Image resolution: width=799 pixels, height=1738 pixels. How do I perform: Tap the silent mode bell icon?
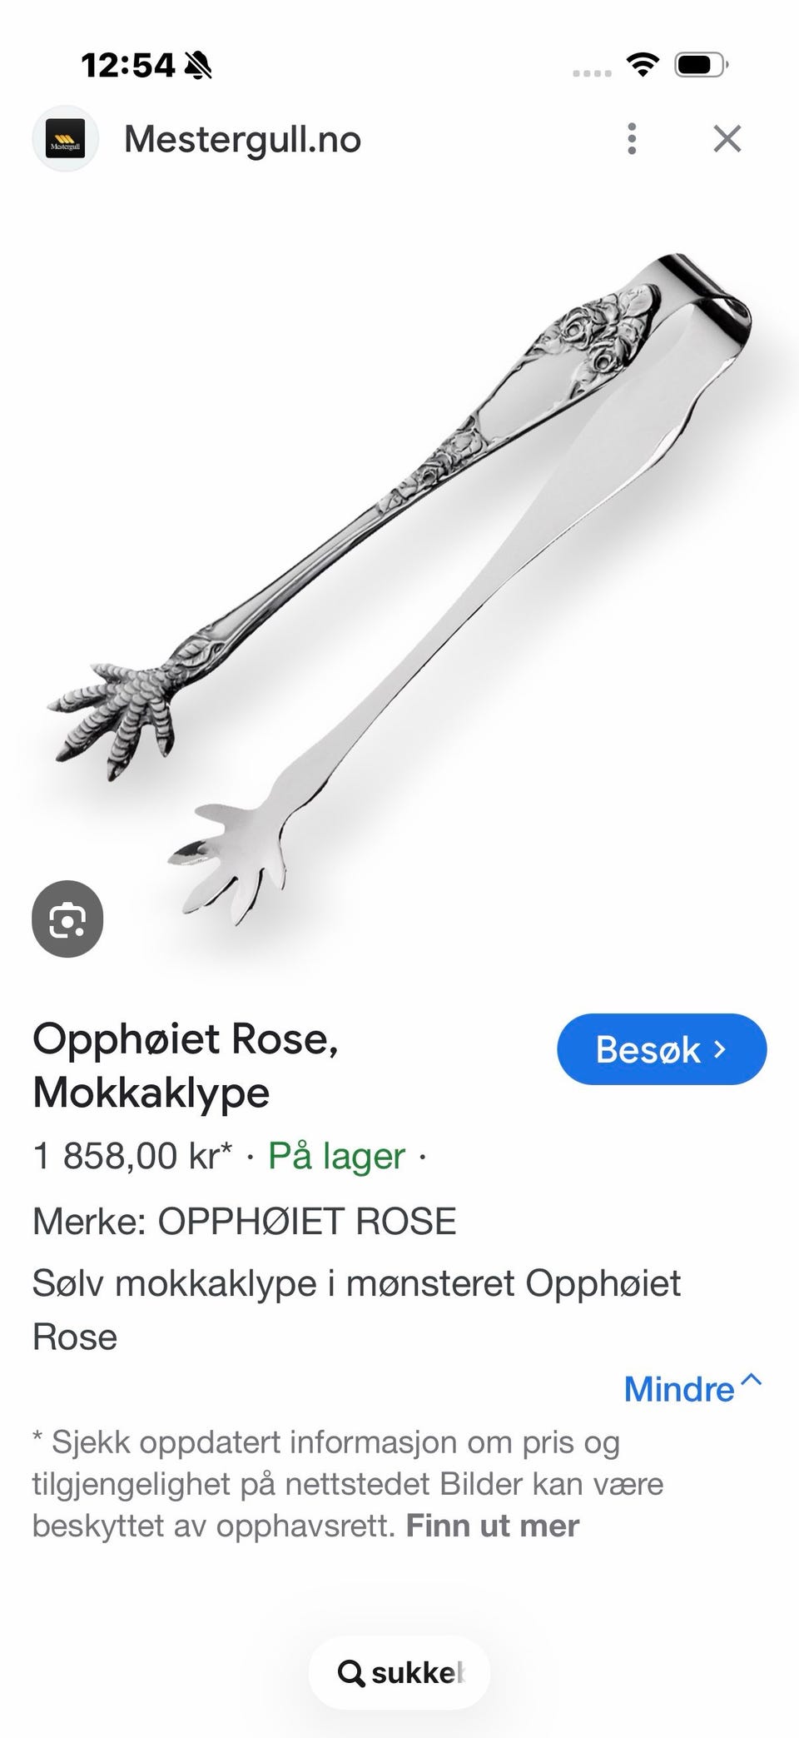(198, 64)
